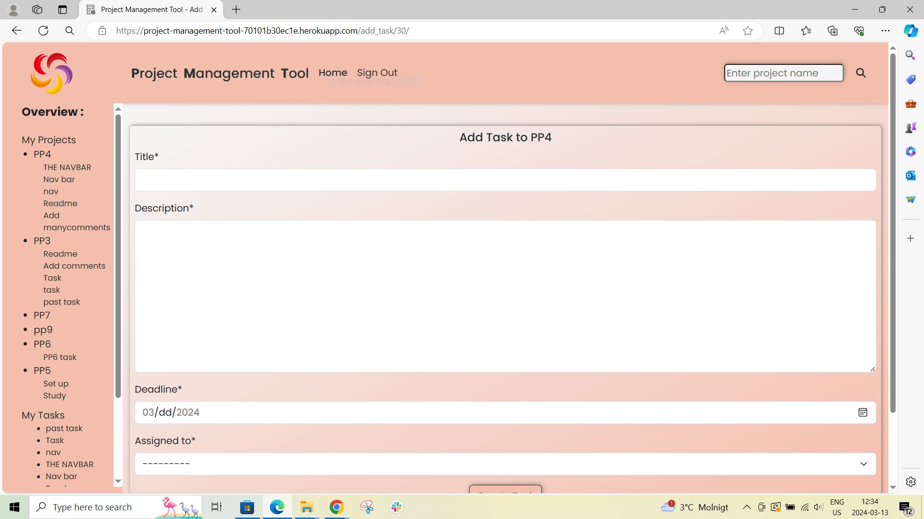Open the calendar picker in the Deadline field

coord(862,412)
